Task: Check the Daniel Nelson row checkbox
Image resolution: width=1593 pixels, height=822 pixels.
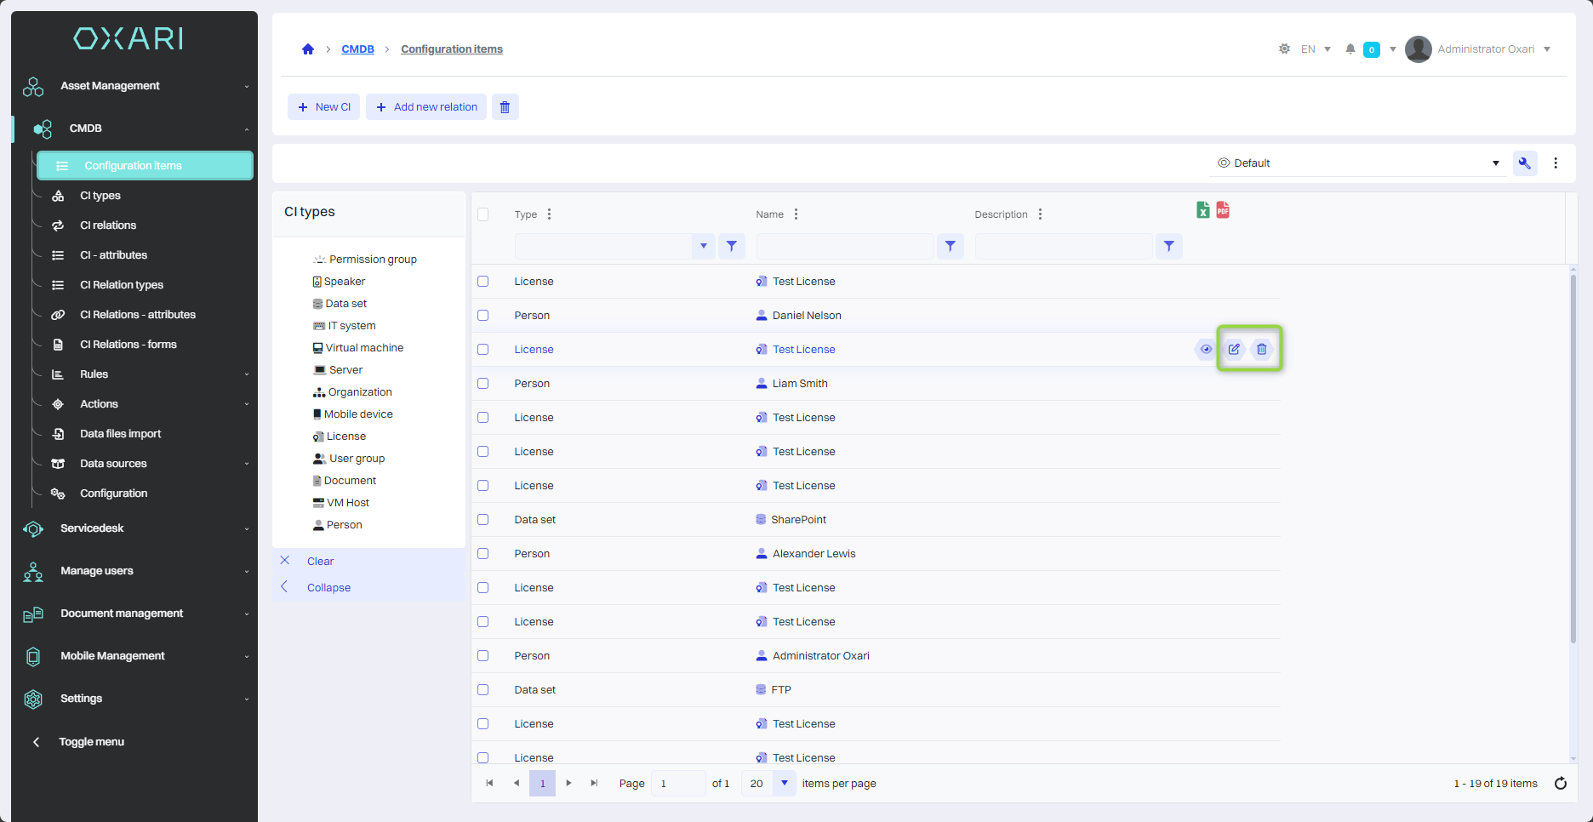Action: [x=483, y=316]
